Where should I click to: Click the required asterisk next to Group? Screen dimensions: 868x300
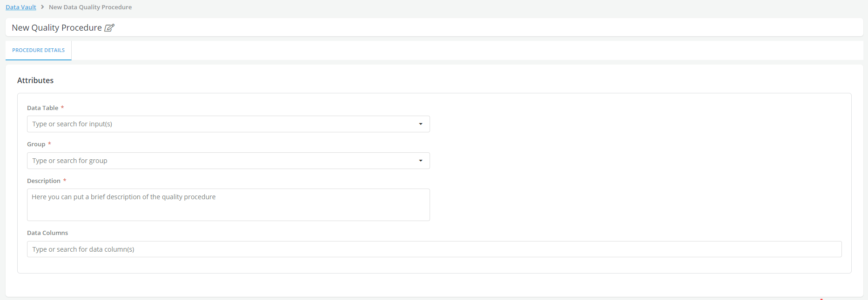(49, 144)
